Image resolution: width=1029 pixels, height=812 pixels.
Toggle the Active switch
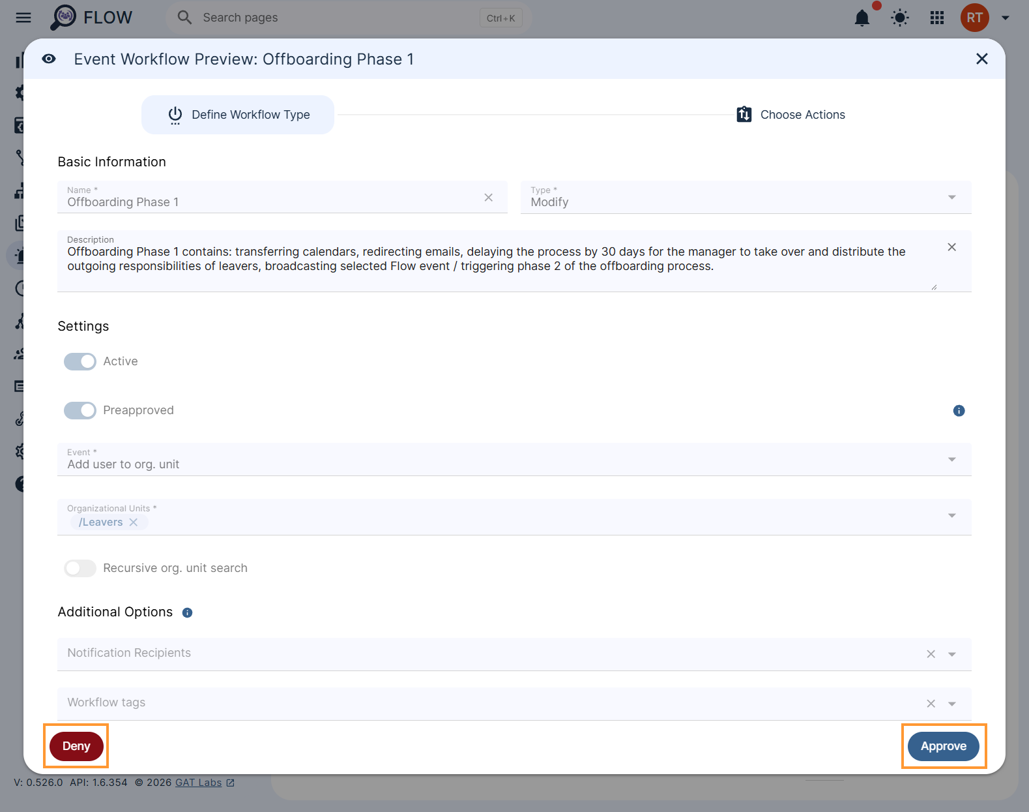80,361
